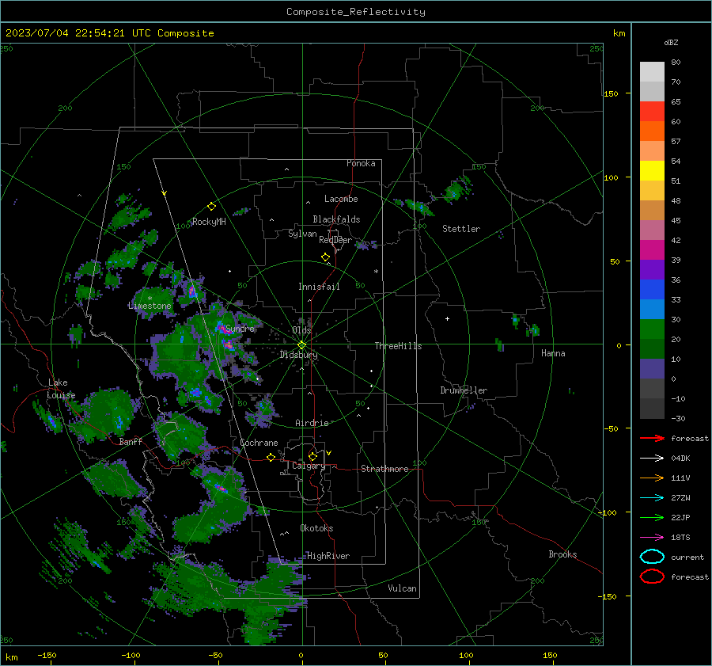
Task: Click the red forecast arrow legend icon
Action: pos(652,438)
